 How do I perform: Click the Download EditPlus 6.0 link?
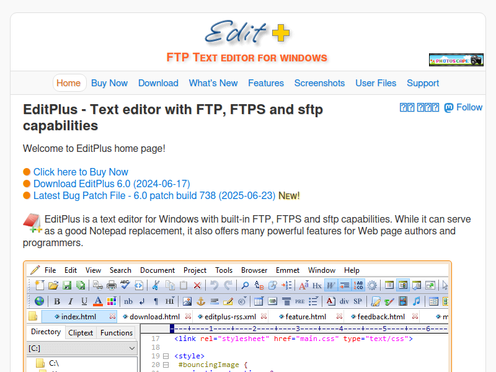coord(112,184)
